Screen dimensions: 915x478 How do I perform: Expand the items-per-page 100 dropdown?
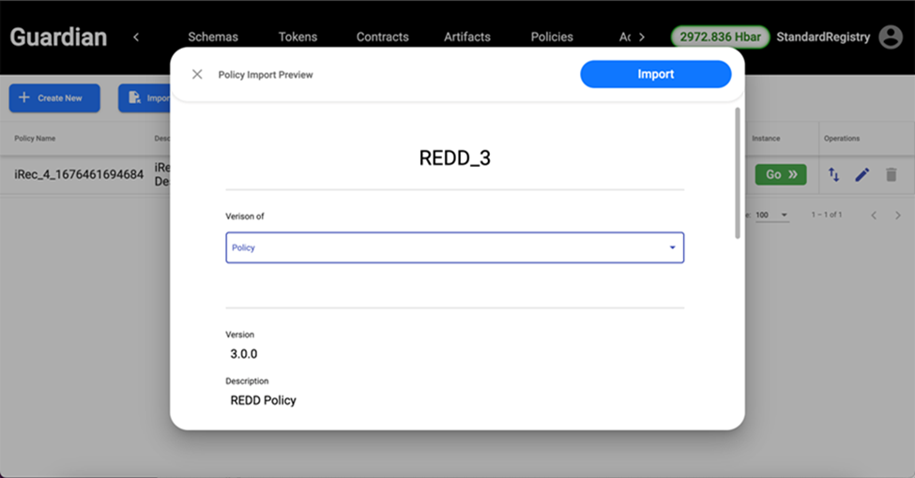pyautogui.click(x=772, y=215)
